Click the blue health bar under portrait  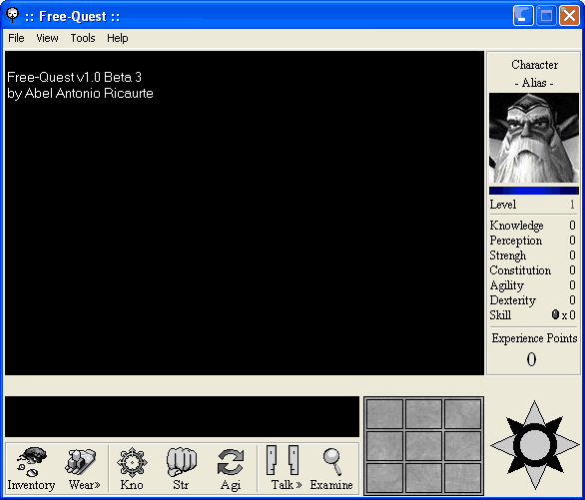[534, 191]
